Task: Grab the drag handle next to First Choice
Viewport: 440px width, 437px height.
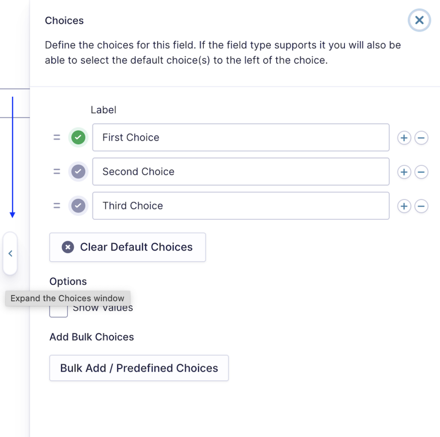Action: click(57, 137)
